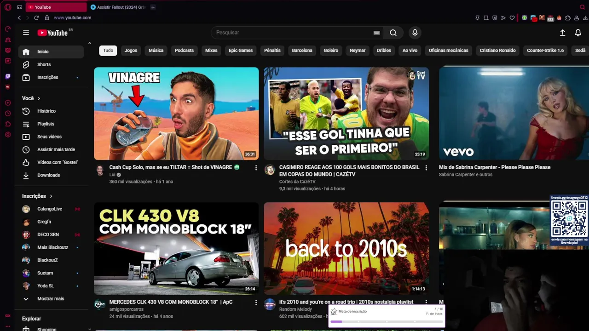Image resolution: width=589 pixels, height=331 pixels.
Task: Expand the Inscrições section chevron
Action: coord(51,196)
